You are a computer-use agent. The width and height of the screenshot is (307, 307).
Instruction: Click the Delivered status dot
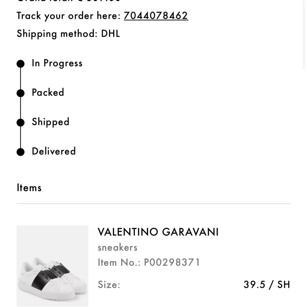pyautogui.click(x=20, y=152)
